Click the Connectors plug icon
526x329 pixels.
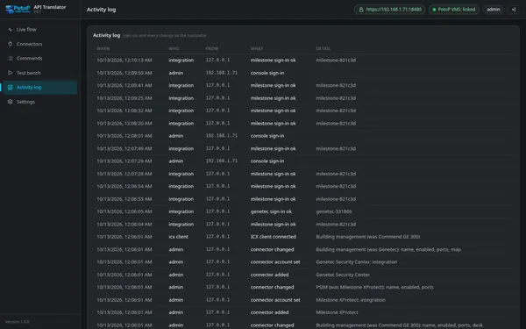coord(10,44)
